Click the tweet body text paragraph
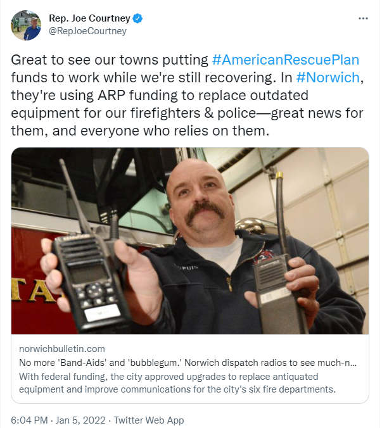Viewport: 382px width, 428px height. pyautogui.click(x=188, y=95)
